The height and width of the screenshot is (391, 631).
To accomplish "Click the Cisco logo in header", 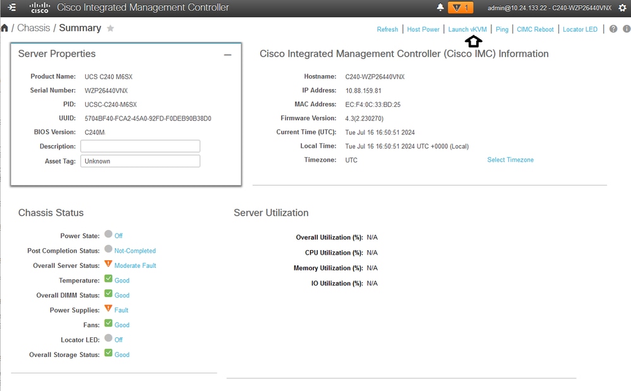I will coord(39,8).
